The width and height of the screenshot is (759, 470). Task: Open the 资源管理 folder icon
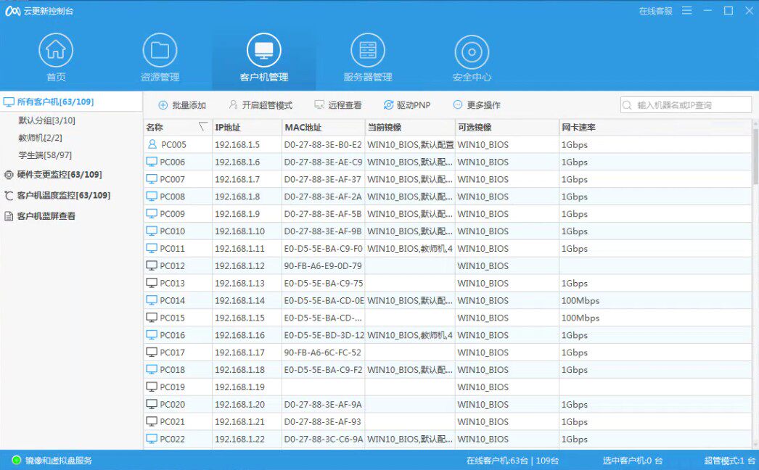[x=160, y=50]
